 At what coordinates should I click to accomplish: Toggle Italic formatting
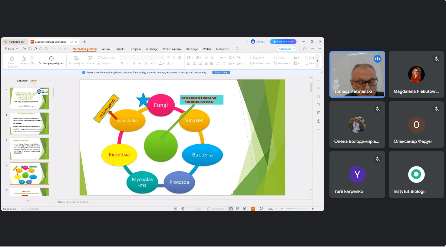point(128,63)
